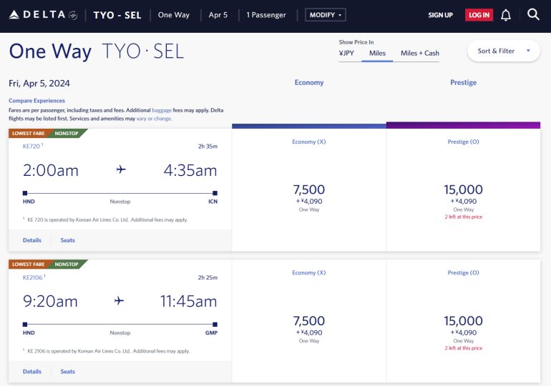Click the airplane icon on KE720 flight
The width and height of the screenshot is (551, 386).
coord(120,169)
